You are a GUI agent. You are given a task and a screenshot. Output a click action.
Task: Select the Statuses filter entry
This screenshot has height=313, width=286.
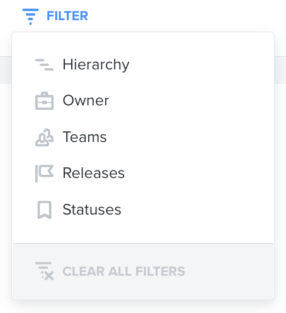pos(92,210)
